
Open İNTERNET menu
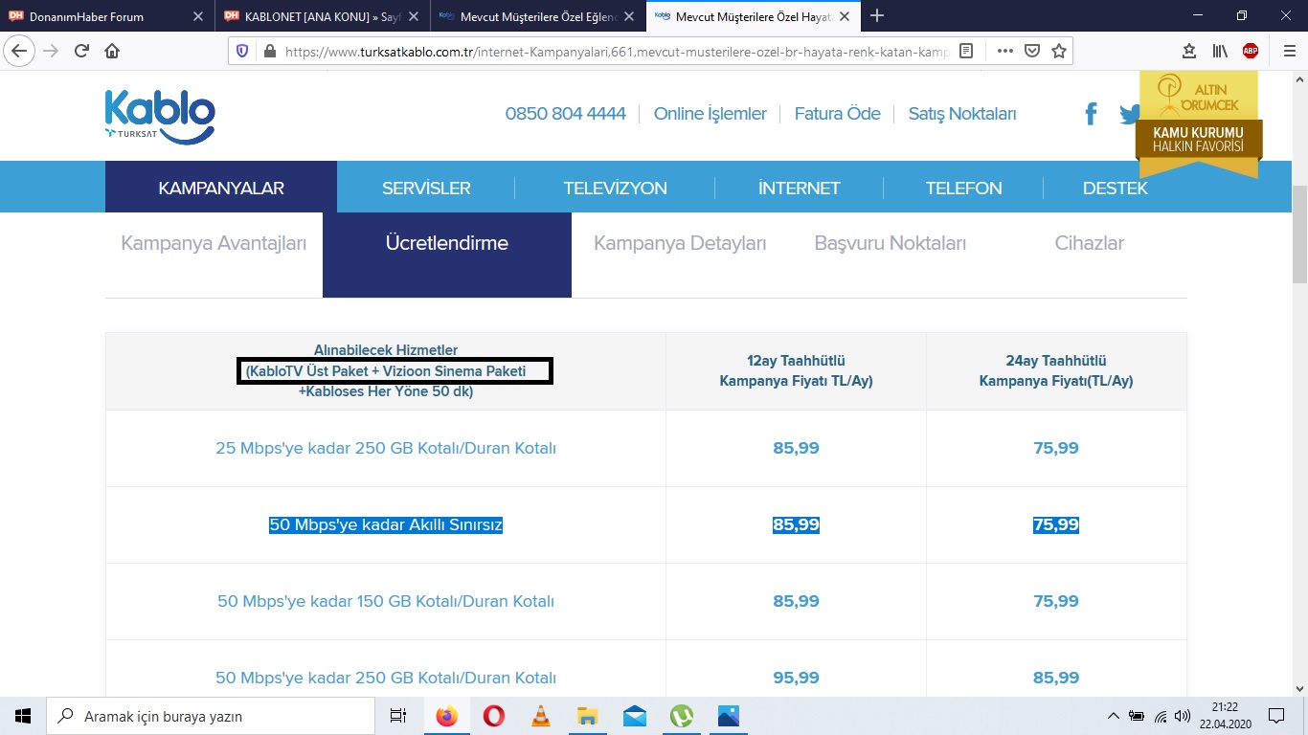coord(799,188)
